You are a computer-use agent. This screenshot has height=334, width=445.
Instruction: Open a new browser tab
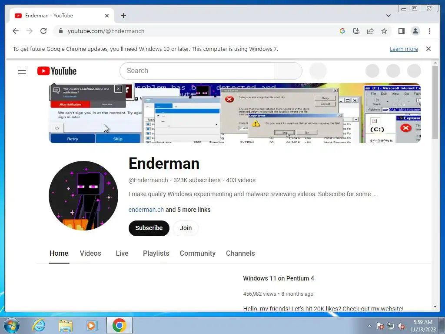point(123,16)
